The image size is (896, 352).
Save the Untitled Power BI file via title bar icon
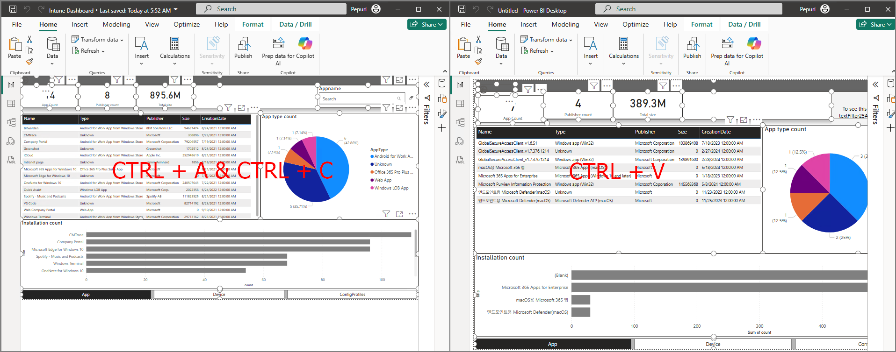pos(462,9)
